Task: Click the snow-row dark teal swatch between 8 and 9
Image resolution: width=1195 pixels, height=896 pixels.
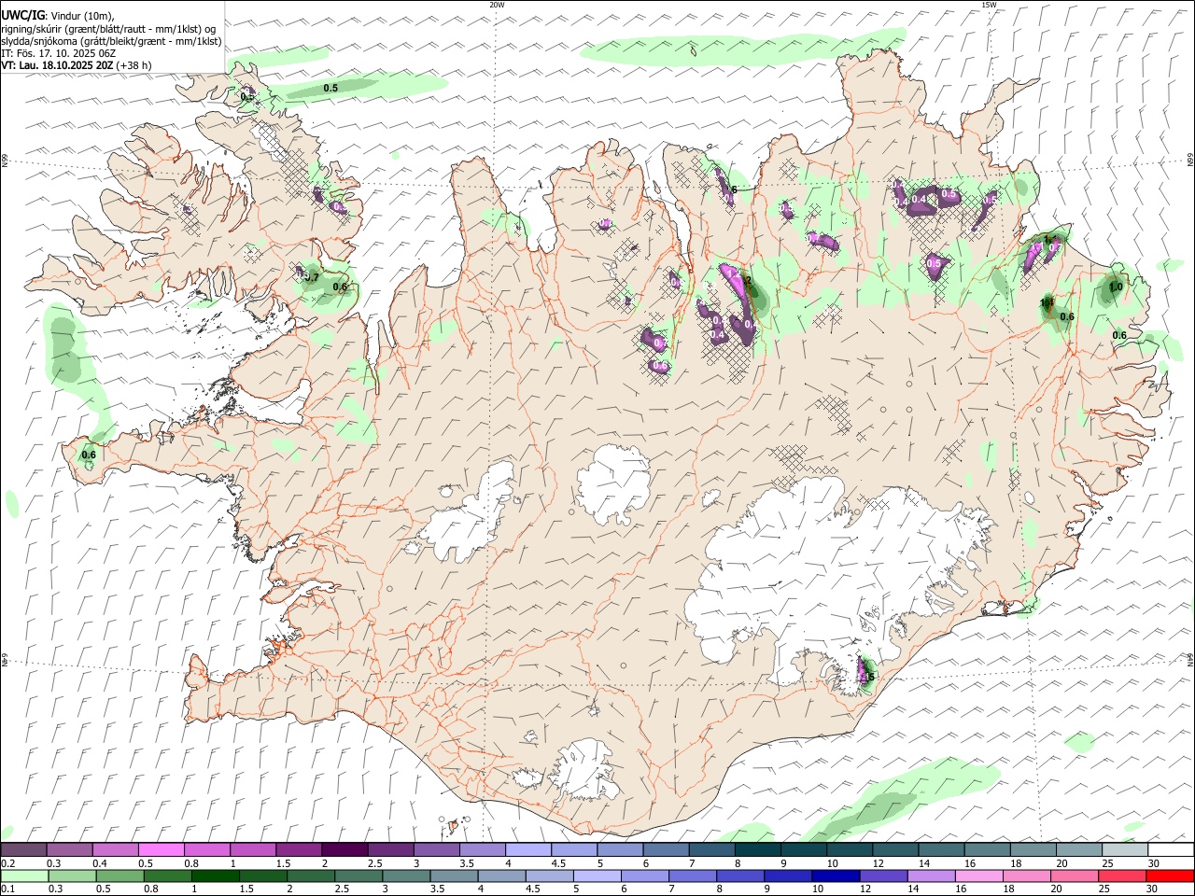Action: click(x=756, y=849)
